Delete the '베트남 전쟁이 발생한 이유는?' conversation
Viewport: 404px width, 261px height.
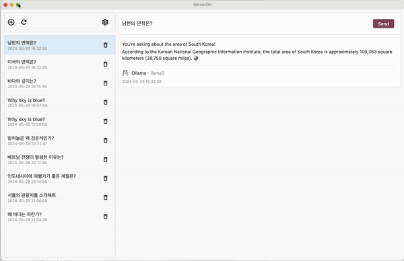(106, 159)
